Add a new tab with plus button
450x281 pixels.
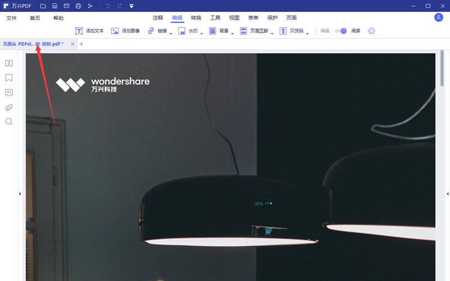pos(82,44)
